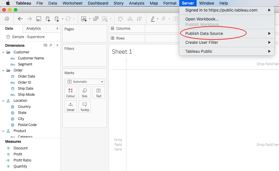Open the Server menu
Image resolution: width=279 pixels, height=171 pixels.
[x=188, y=3]
